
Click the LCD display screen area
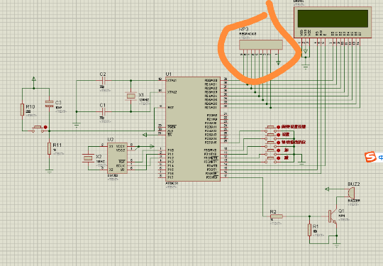click(x=333, y=18)
